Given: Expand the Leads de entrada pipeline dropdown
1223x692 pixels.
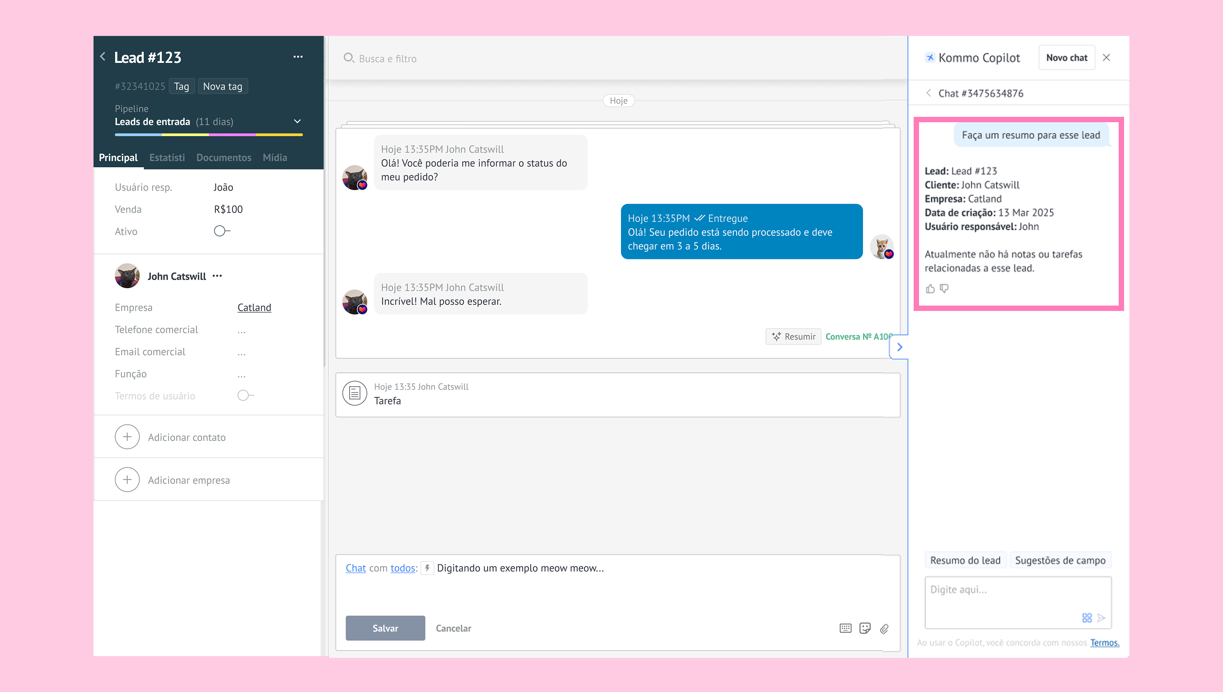Looking at the screenshot, I should tap(297, 122).
